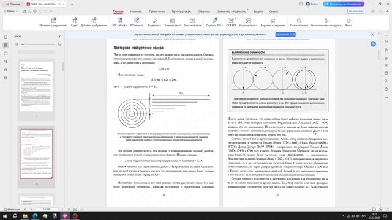Switch to the Преобразовать ribbon tab
392x220 pixels.
pos(181,12)
